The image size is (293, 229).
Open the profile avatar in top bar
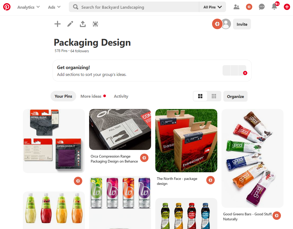click(249, 7)
